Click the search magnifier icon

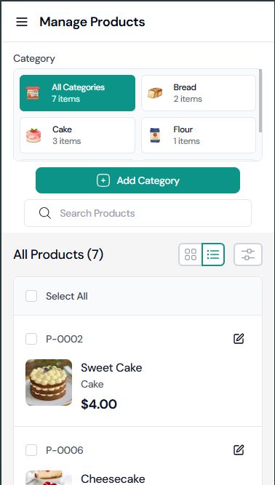tap(45, 213)
